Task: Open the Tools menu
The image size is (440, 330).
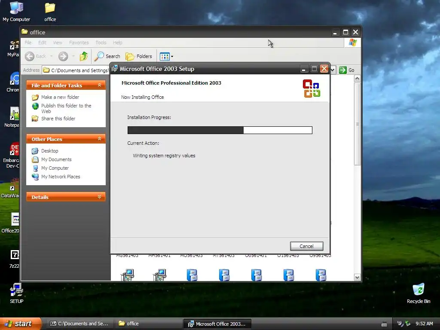Action: 101,43
